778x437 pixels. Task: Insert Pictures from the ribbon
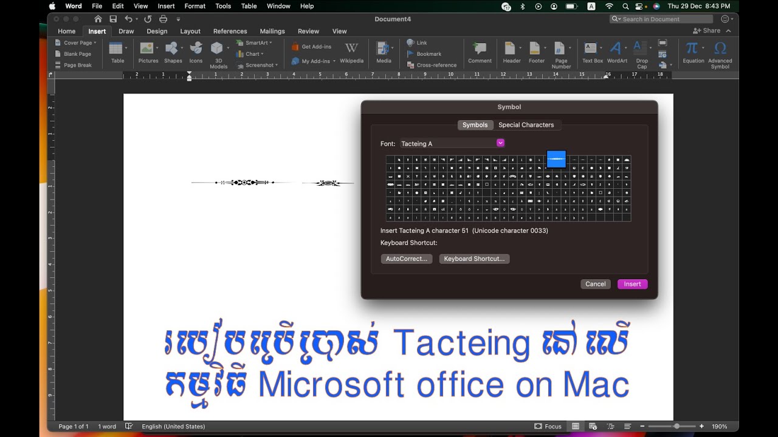[x=148, y=52]
